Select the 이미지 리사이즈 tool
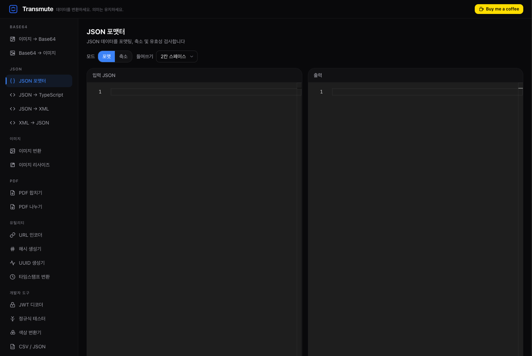This screenshot has width=532, height=356. (34, 165)
